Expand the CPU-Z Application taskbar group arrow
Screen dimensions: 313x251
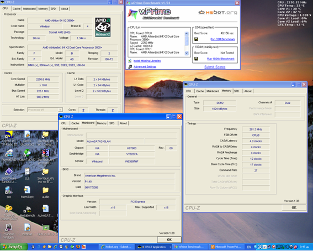tap(170, 247)
